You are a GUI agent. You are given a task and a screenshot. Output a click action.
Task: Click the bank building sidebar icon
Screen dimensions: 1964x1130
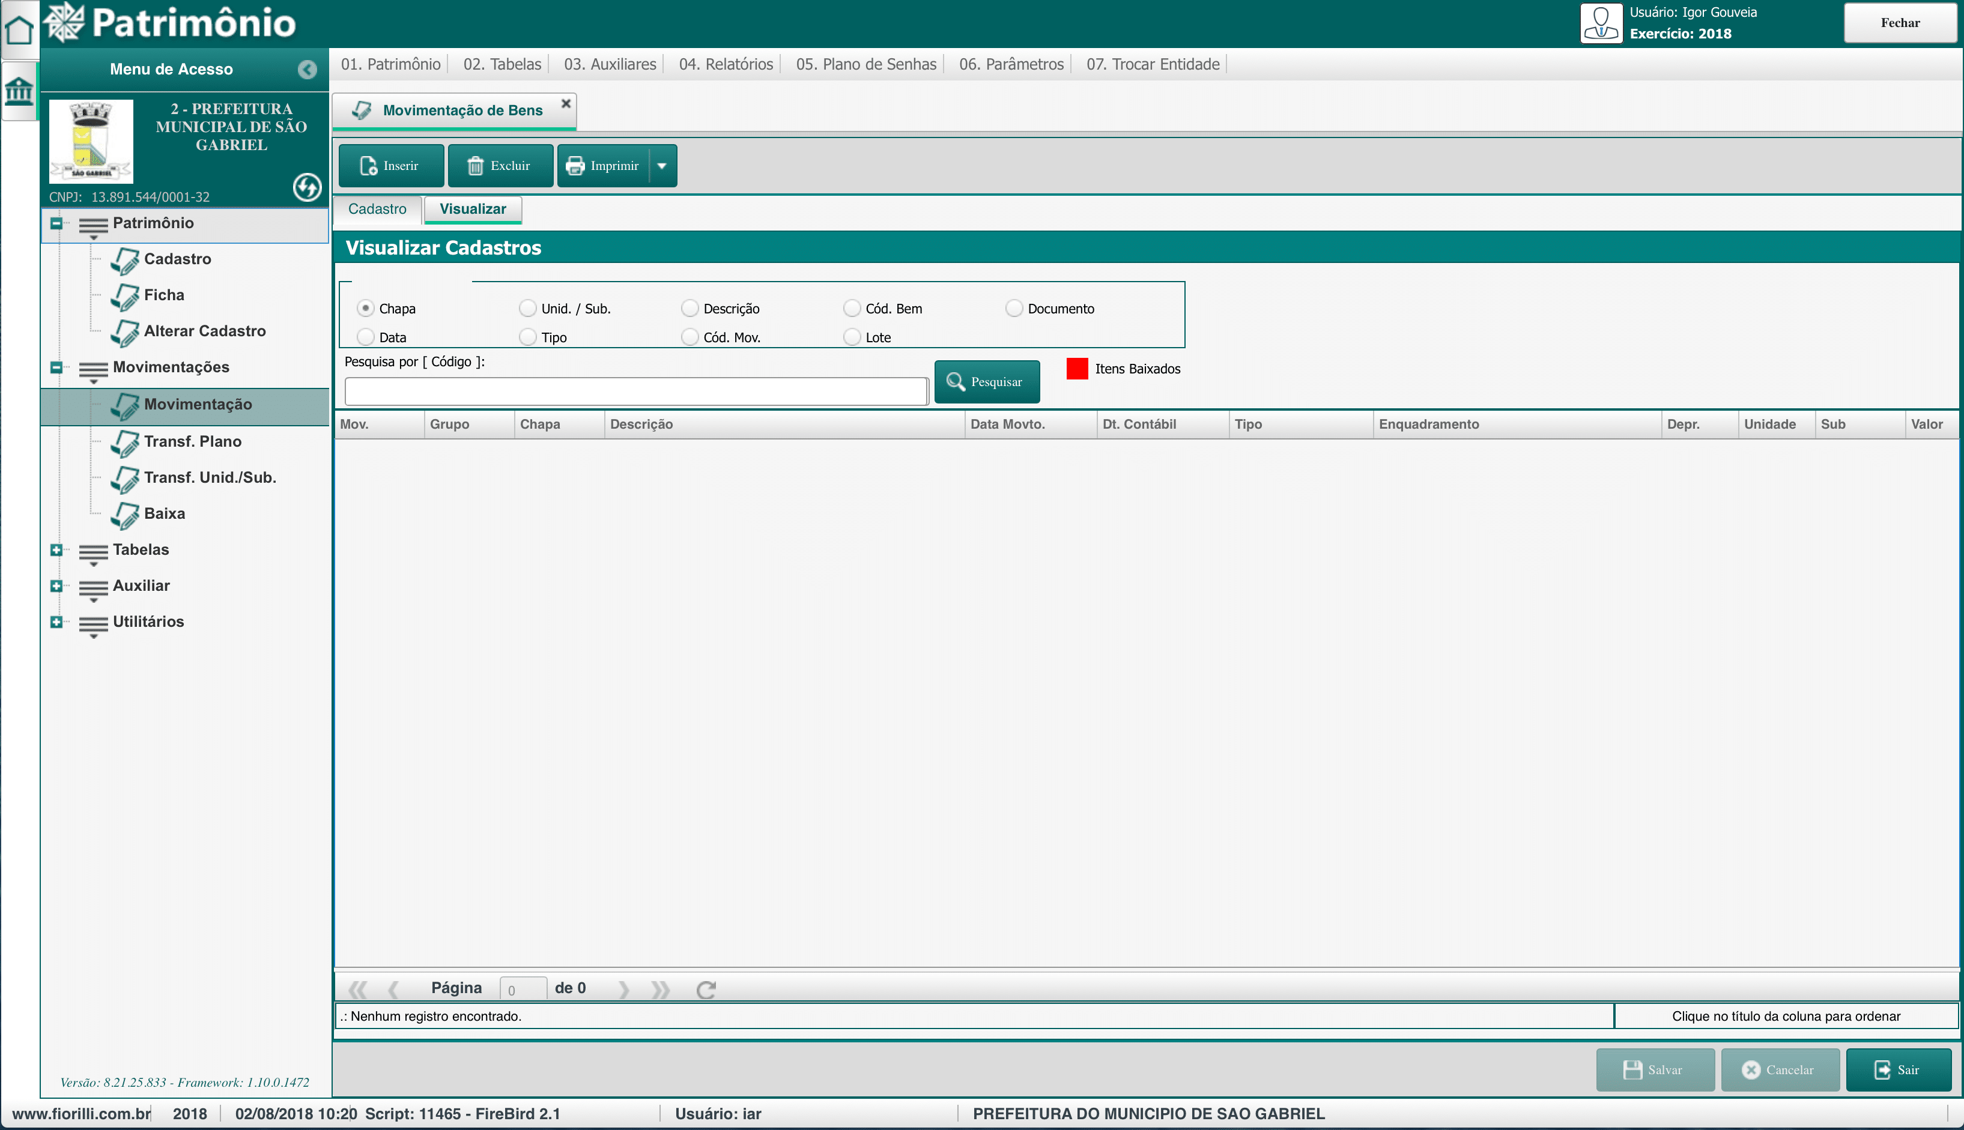point(19,92)
